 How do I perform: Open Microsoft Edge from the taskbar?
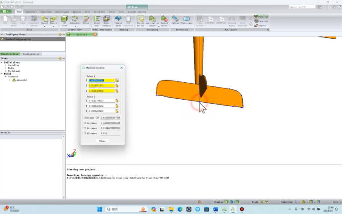[x=180, y=210]
